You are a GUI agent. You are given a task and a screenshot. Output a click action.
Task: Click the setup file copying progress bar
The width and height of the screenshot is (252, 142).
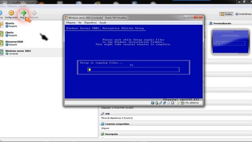click(133, 69)
